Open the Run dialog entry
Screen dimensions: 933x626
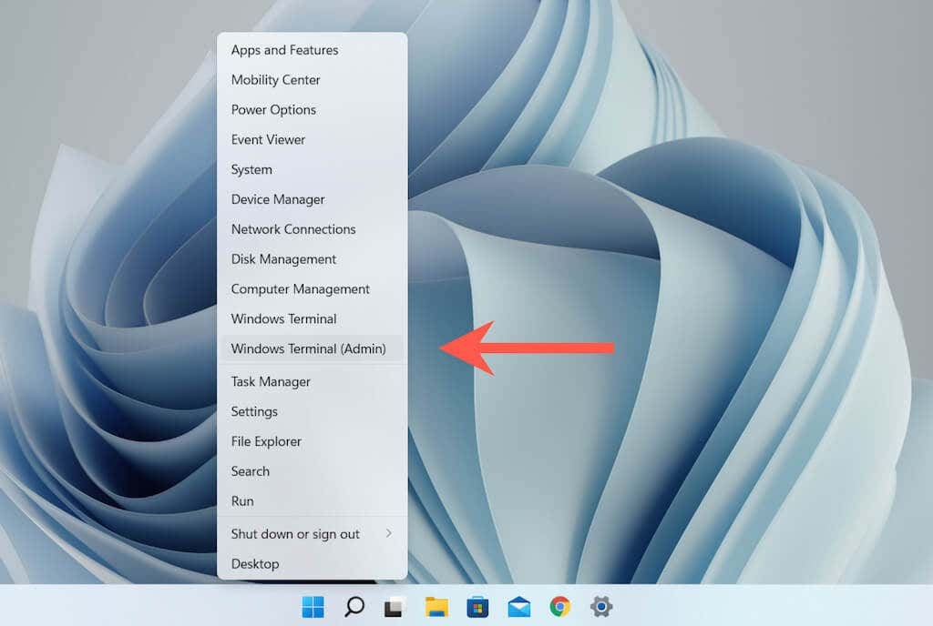tap(242, 501)
